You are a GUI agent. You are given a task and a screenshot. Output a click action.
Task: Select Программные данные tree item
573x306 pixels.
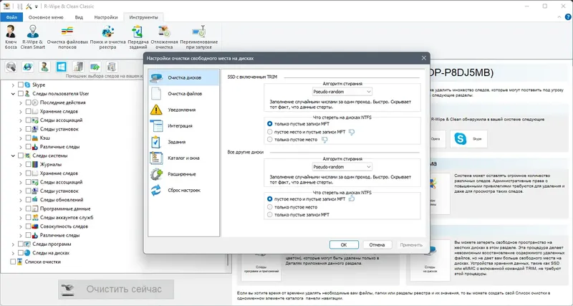(65, 209)
